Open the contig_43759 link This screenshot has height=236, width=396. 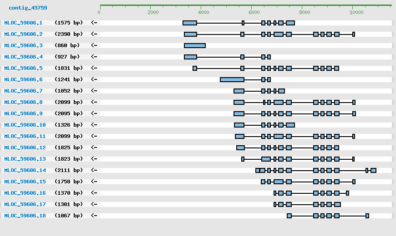click(28, 8)
